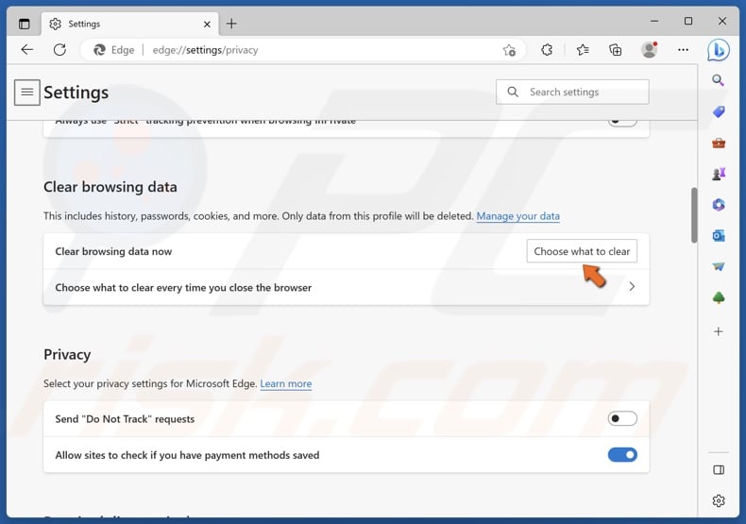
Task: Click the settings page scrollbar thumb
Action: point(694,215)
